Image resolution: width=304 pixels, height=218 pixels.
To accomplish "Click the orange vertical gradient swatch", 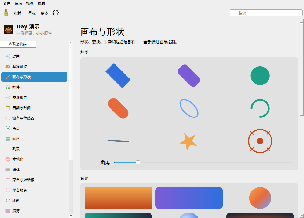I will pos(118,198).
